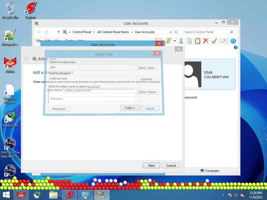Click Object Types button in Select User
The image size is (267, 200).
pyautogui.click(x=147, y=68)
